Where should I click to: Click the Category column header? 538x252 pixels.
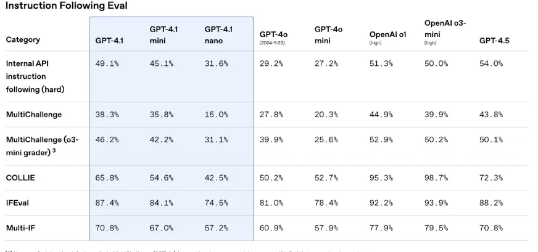click(x=23, y=39)
